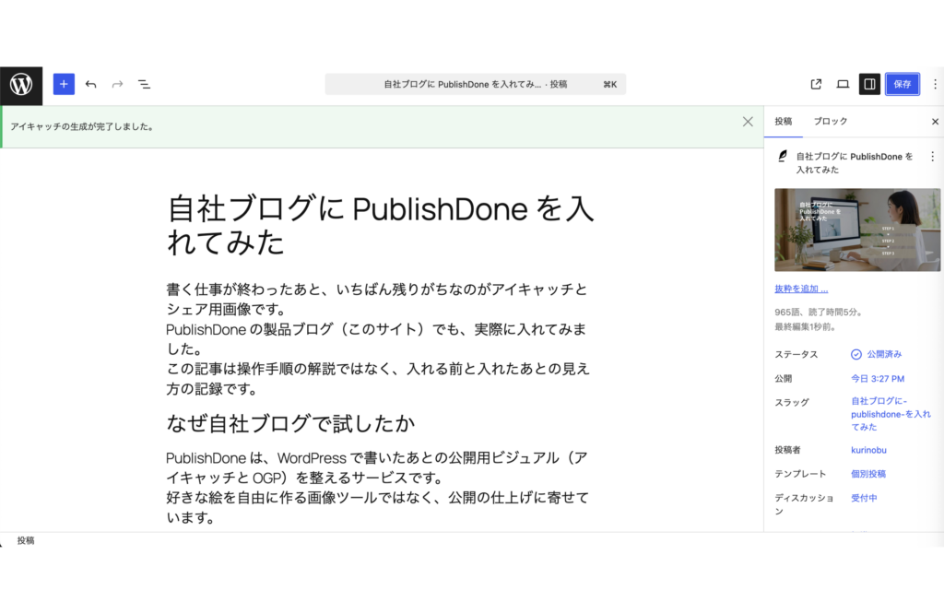Click the post title heading
Viewport: 944px width, 614px height.
381,225
